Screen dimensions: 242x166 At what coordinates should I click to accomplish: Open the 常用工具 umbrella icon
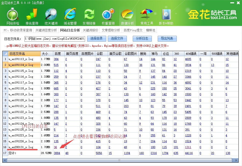pos(147,16)
